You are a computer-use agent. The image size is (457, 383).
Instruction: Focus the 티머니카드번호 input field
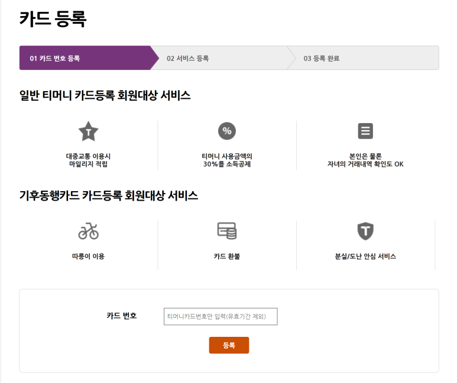pyautogui.click(x=221, y=317)
